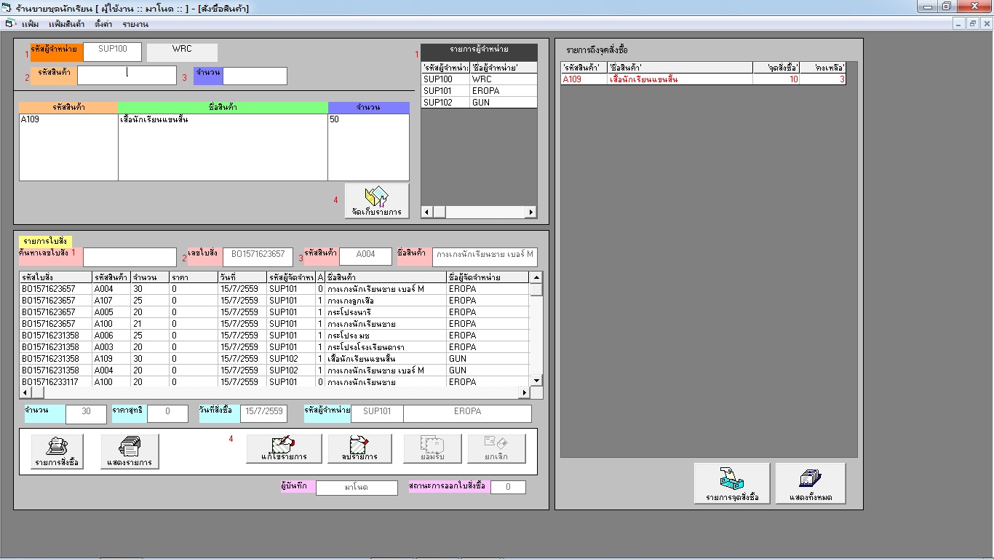Open the รายงาน menu
Image resolution: width=994 pixels, height=559 pixels.
point(135,24)
